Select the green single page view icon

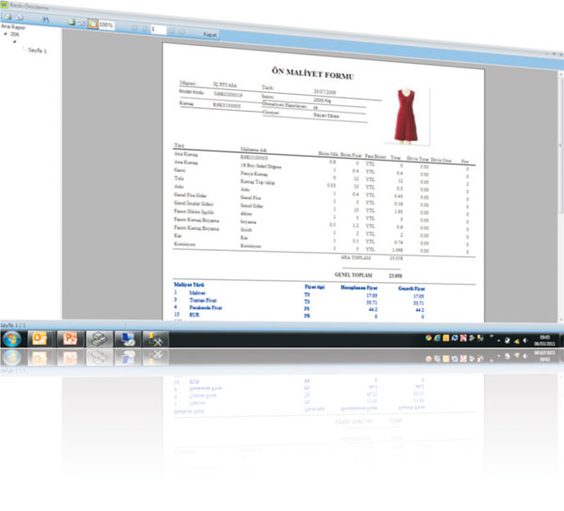pyautogui.click(x=71, y=23)
